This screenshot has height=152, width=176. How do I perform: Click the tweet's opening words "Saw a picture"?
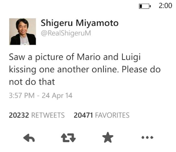(35, 57)
